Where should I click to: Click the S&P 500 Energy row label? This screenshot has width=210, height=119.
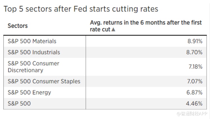(29, 92)
